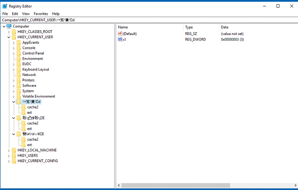
Task: Click the AppEvents folder icon
Action: point(18,43)
